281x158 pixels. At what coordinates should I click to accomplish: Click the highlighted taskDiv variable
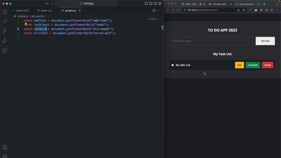(40, 29)
